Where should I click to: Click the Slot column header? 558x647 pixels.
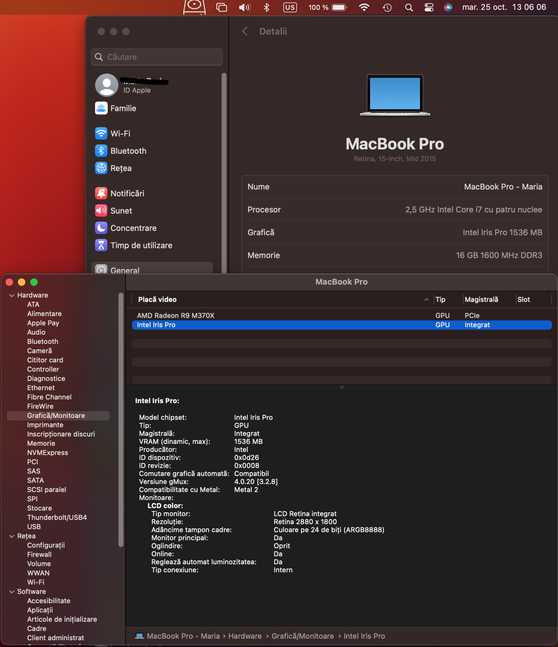(x=523, y=299)
